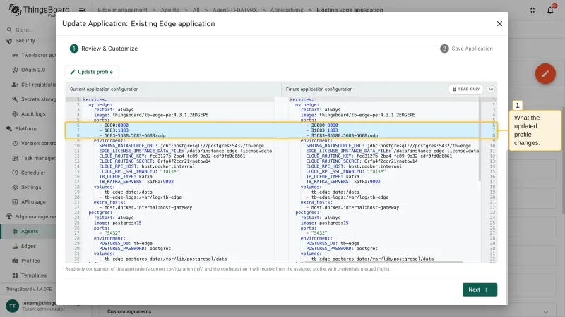Click Agent-TF0ATyRX in the breadcrumb
This screenshot has width=565, height=317.
tap(235, 10)
